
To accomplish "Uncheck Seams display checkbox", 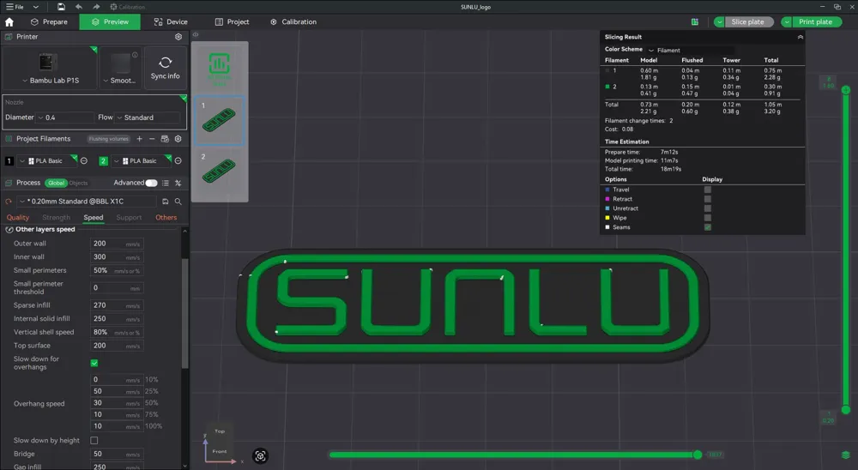I will 708,227.
